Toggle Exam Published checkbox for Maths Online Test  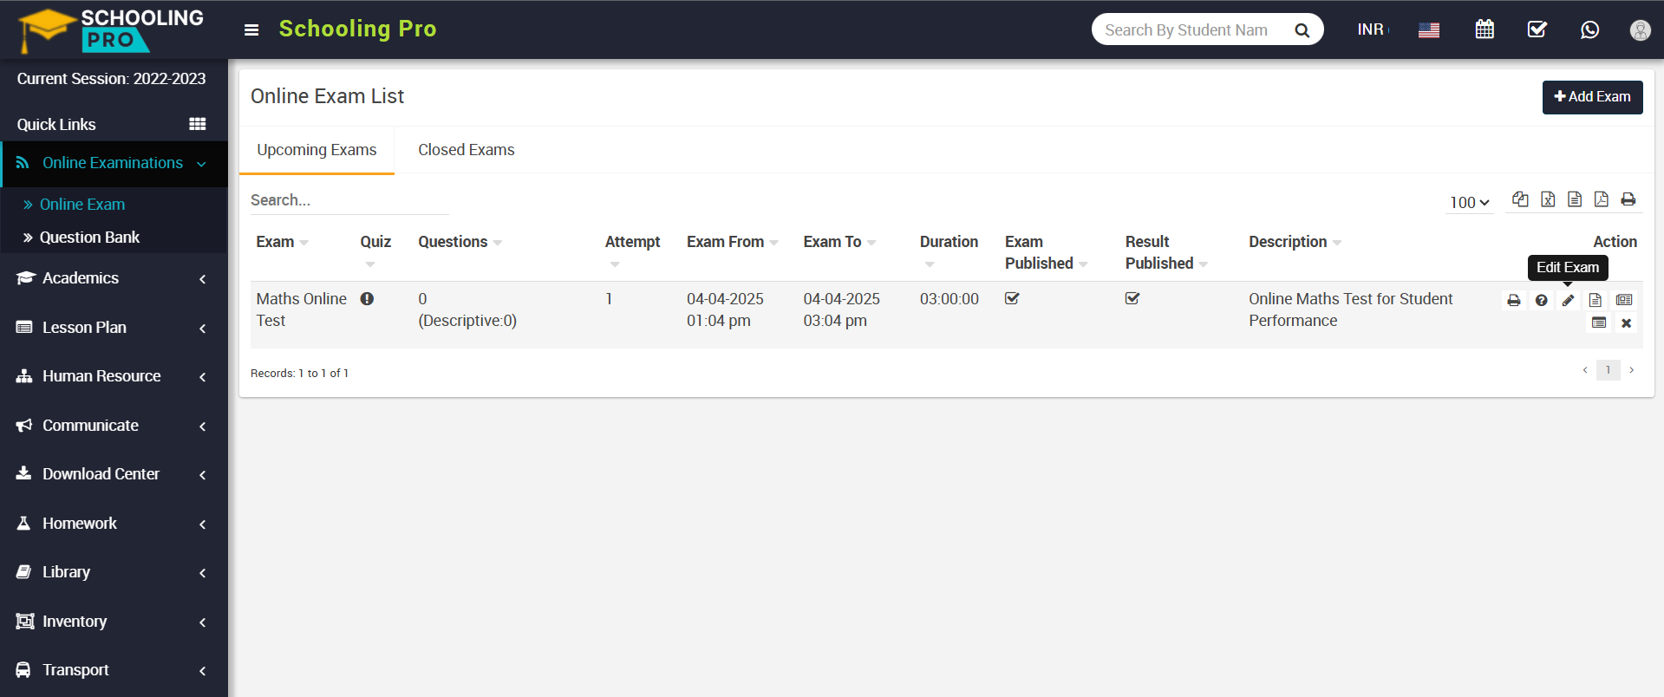(x=1012, y=298)
